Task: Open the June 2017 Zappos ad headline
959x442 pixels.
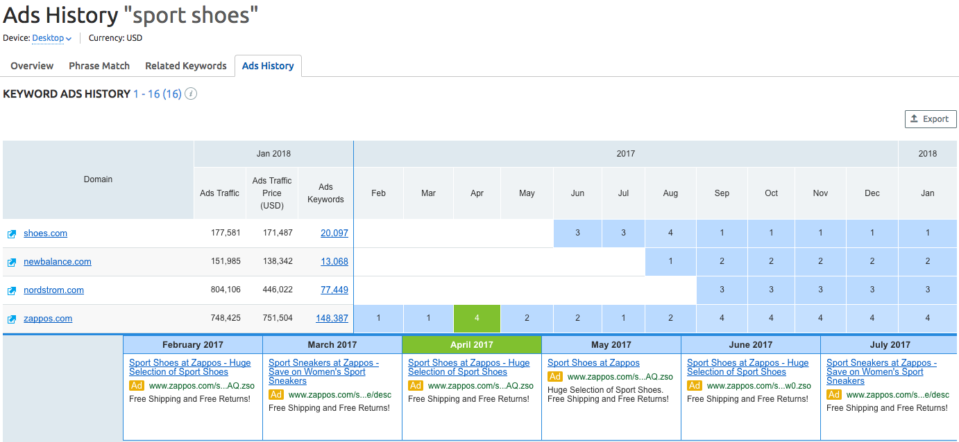Action: tap(747, 367)
